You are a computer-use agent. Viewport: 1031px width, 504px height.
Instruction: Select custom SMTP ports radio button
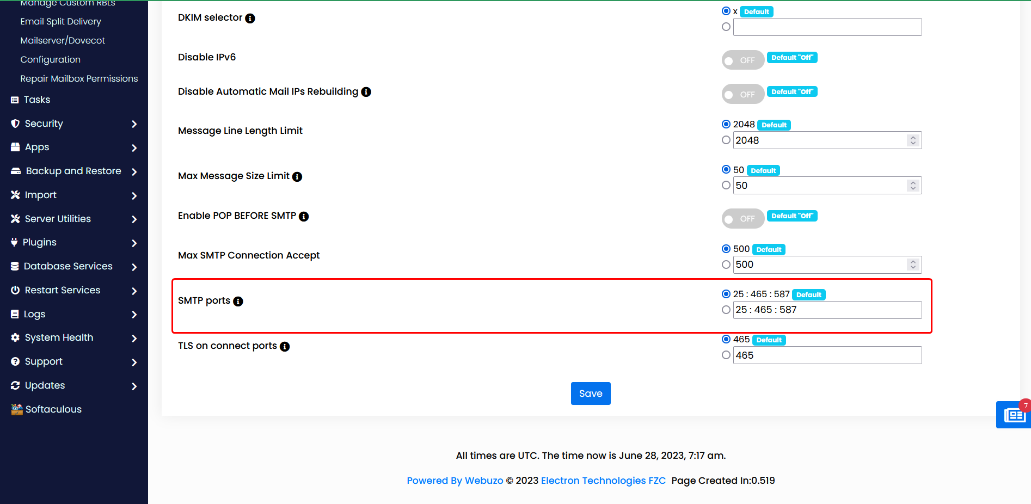coord(726,310)
